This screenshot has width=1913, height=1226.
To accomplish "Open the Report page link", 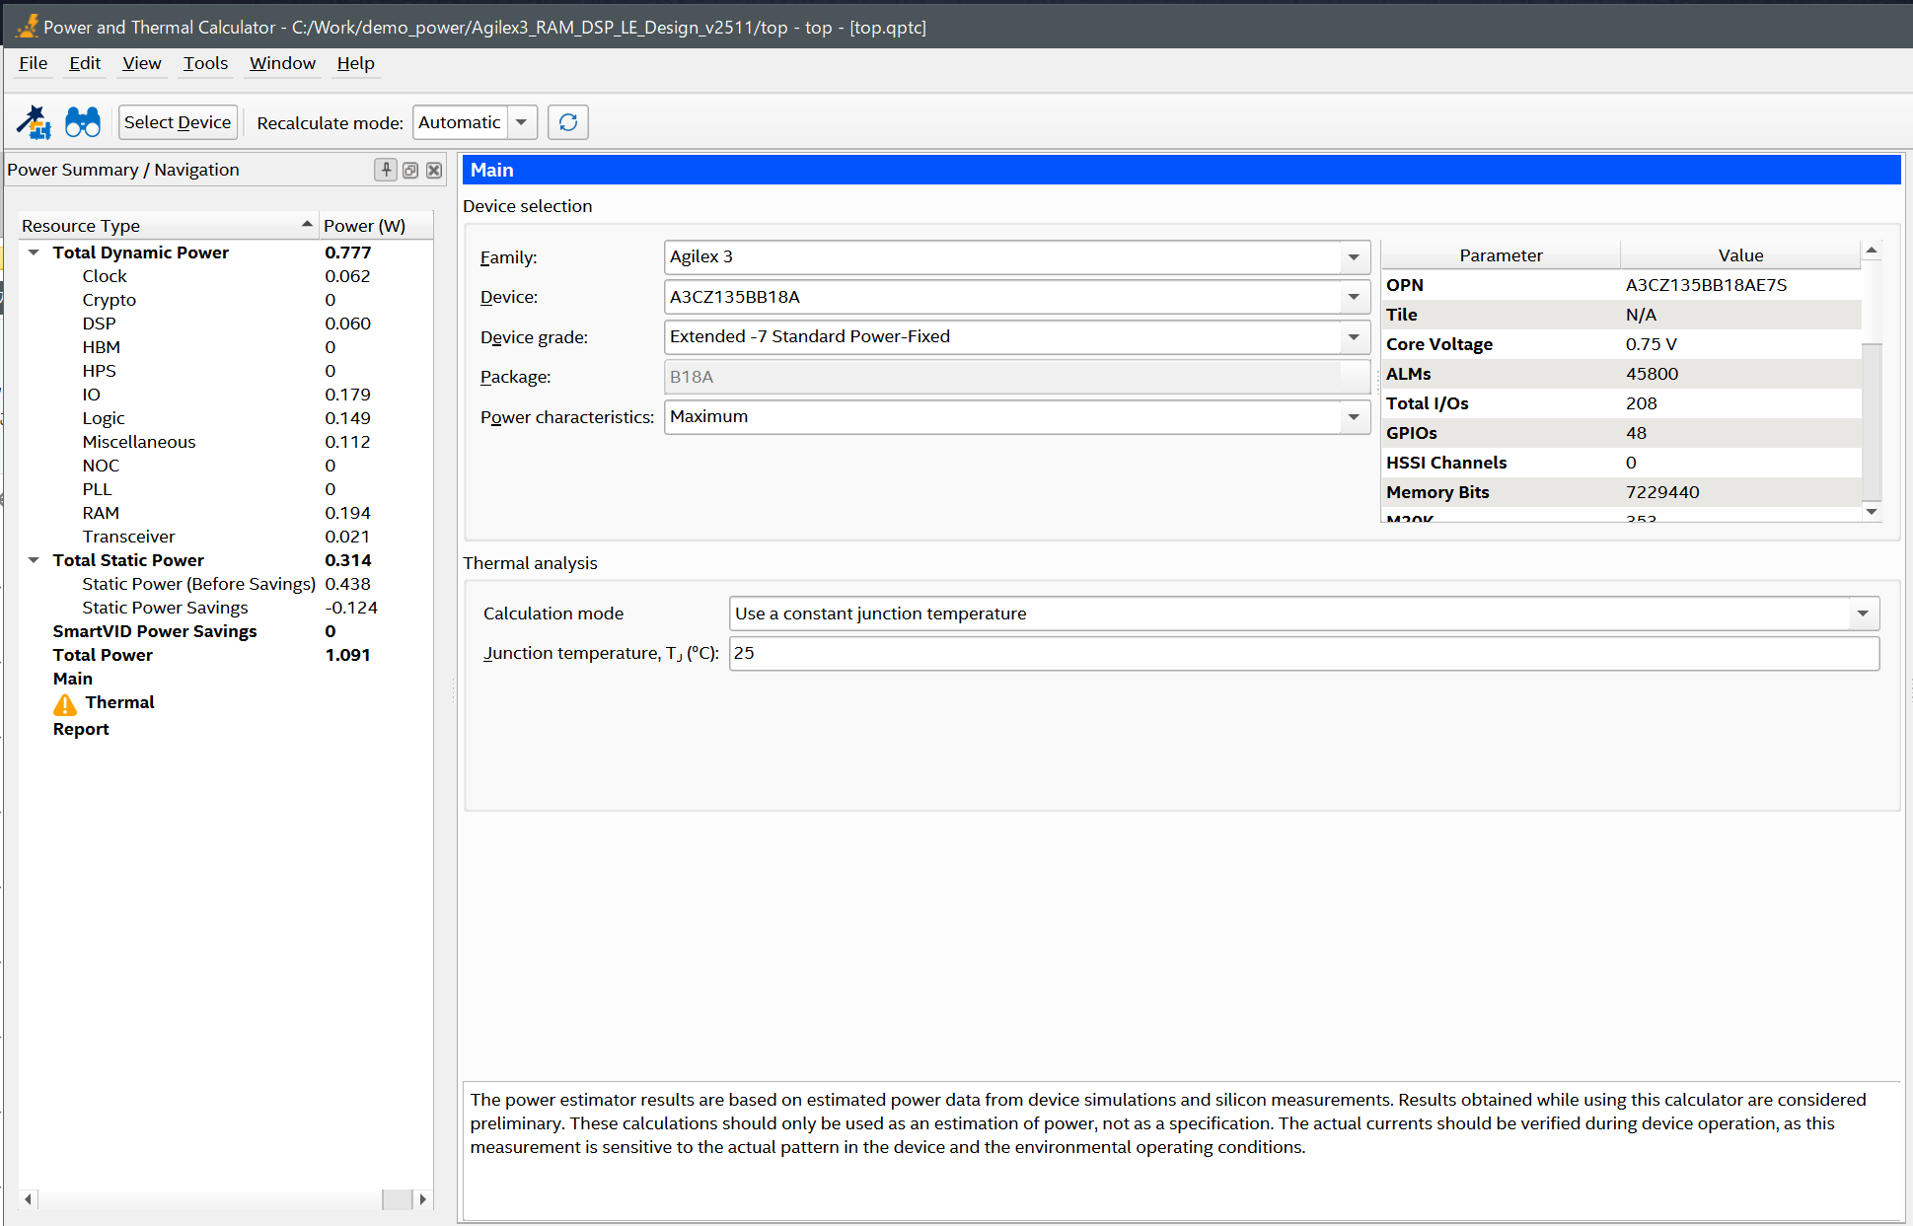I will coord(81,729).
